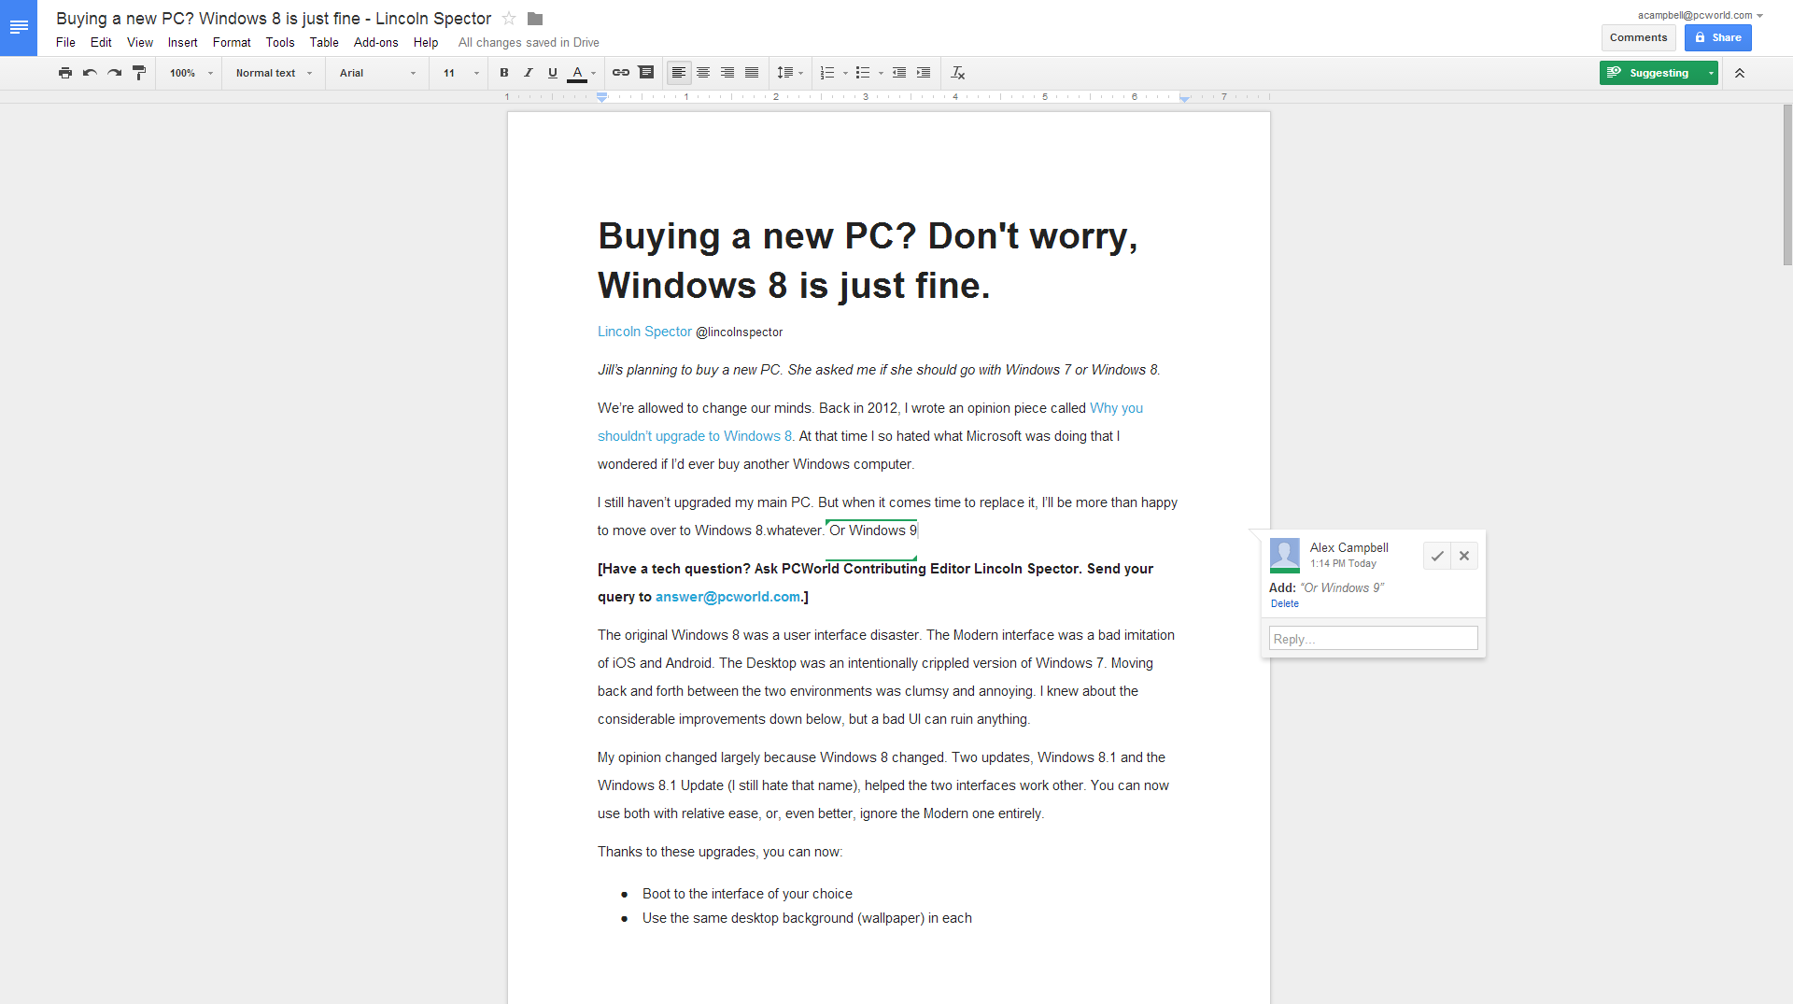Screen dimensions: 1793x1004
Task: Open the Insert menu
Action: point(182,42)
